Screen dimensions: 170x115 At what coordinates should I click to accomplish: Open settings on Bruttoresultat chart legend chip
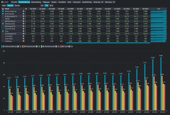(x=37, y=46)
